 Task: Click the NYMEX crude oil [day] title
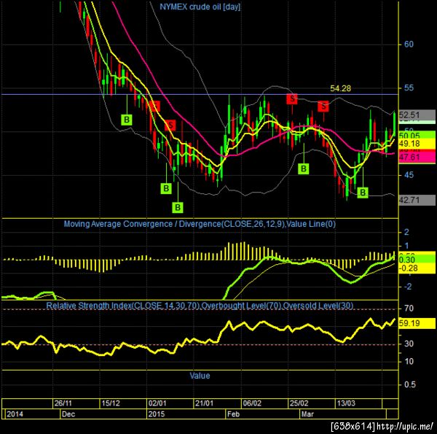click(200, 7)
